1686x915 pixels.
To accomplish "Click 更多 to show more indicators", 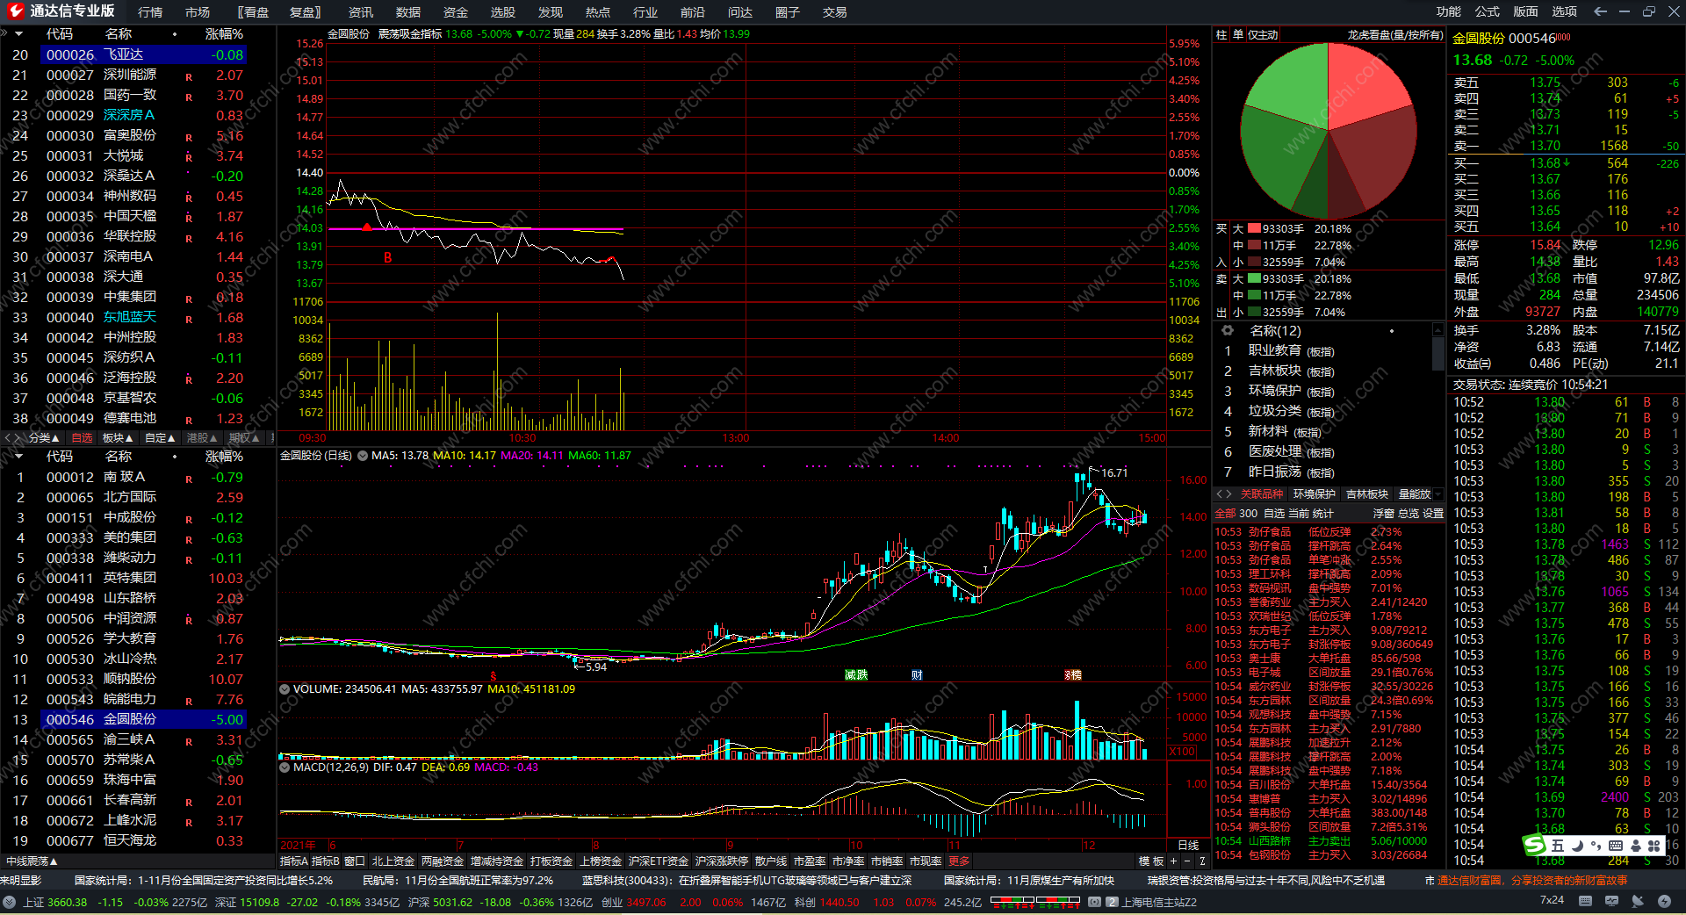I will click(959, 861).
